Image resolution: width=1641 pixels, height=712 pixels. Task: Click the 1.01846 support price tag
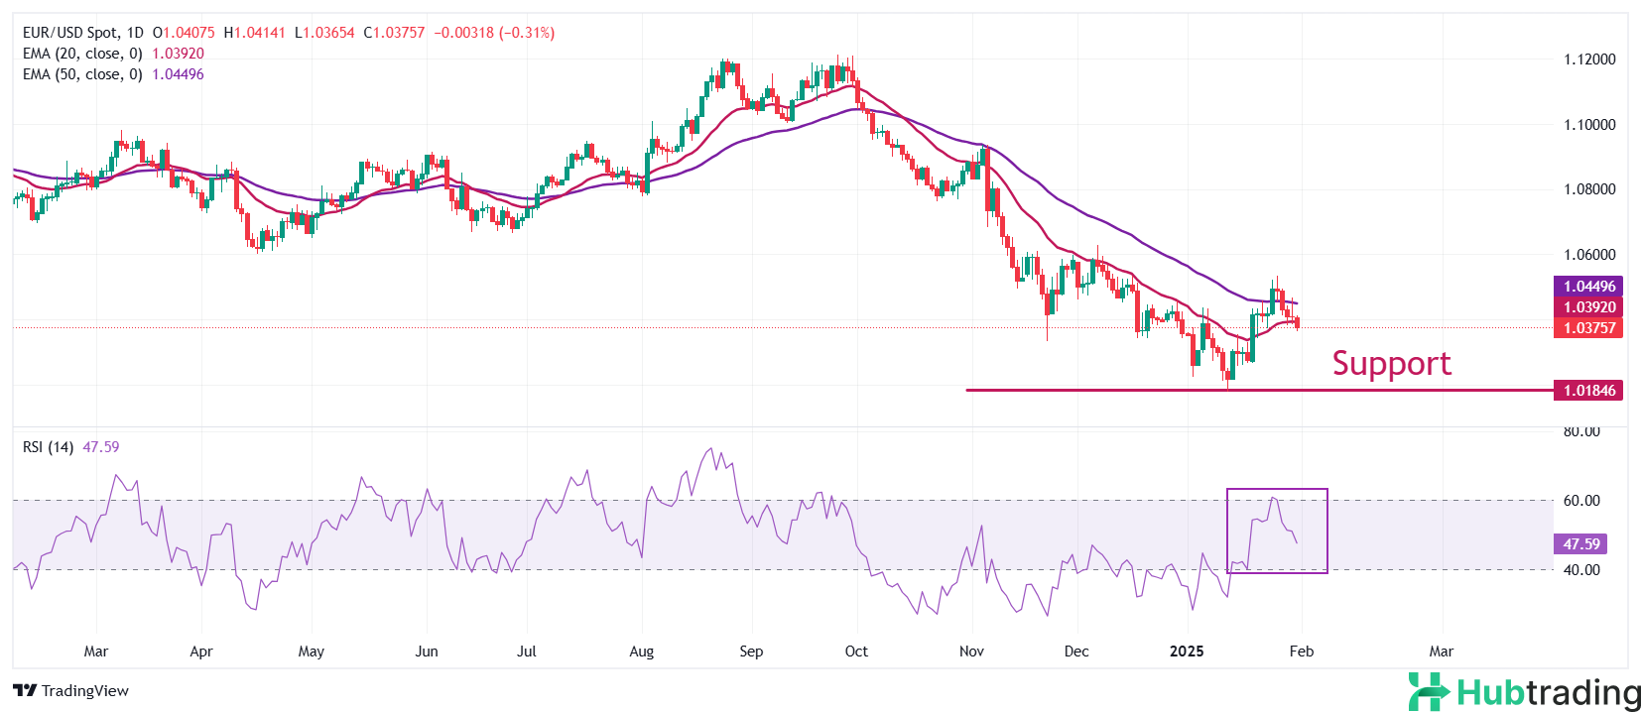(x=1588, y=391)
